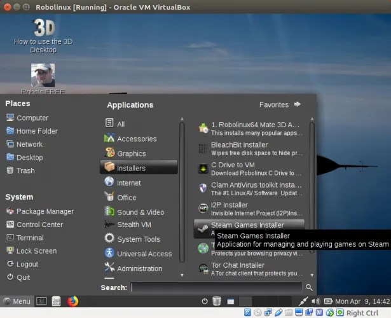Open Stealth VM category
This screenshot has width=391, height=318.
pyautogui.click(x=139, y=225)
